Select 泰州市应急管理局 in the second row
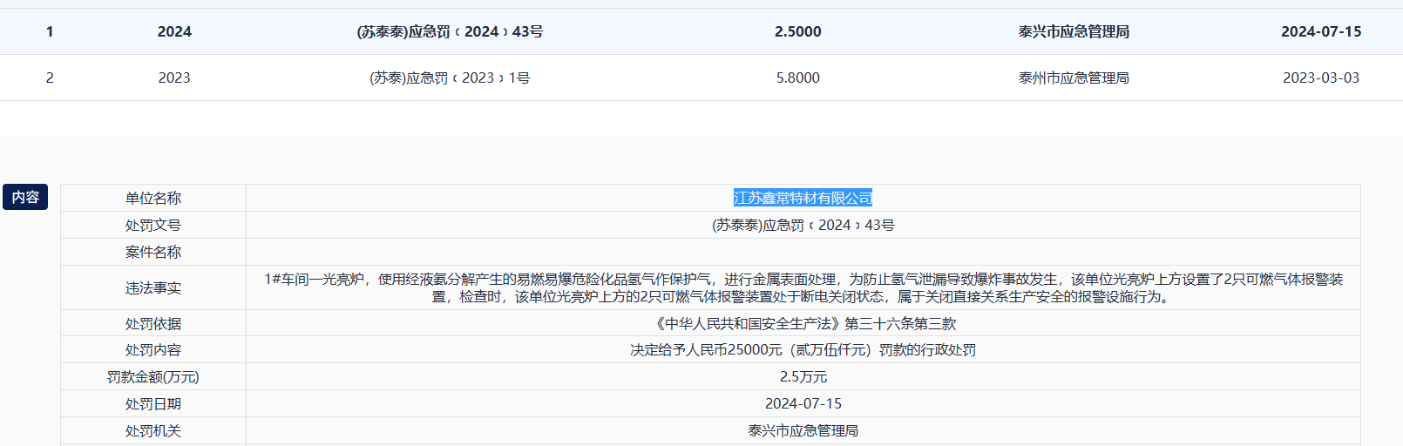 coord(1074,78)
